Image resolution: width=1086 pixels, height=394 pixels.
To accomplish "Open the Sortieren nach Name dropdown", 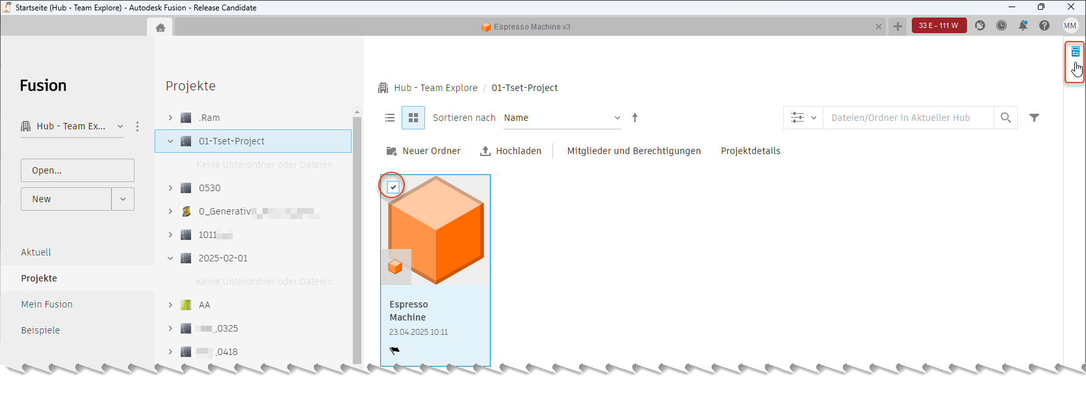I will pyautogui.click(x=562, y=118).
